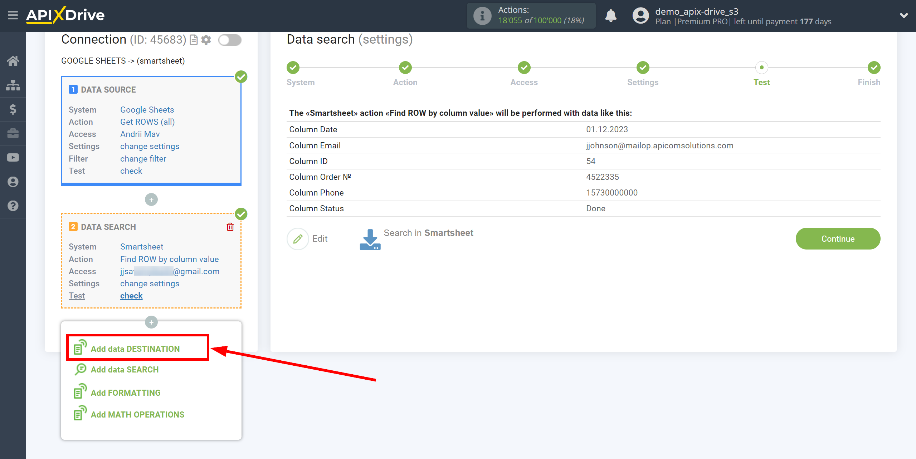The image size is (916, 459).
Task: Go to the Test step
Action: 762,68
